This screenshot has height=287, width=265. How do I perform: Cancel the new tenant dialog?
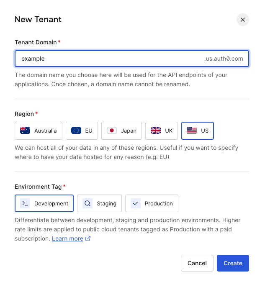click(x=197, y=263)
